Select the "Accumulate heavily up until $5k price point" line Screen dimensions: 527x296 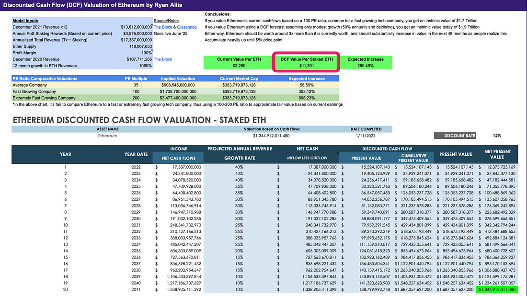(243, 40)
